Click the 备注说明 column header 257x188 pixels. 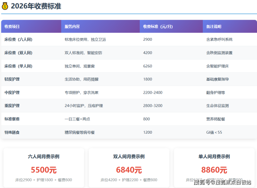214,26
